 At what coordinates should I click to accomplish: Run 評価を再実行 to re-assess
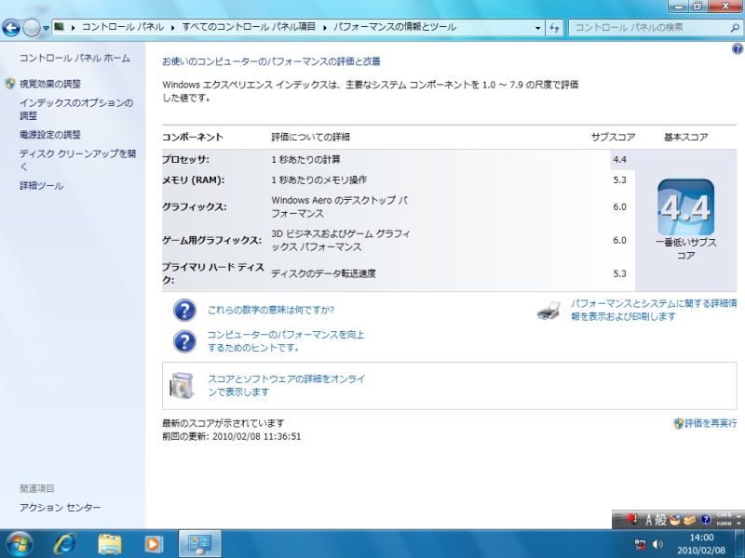coord(711,423)
